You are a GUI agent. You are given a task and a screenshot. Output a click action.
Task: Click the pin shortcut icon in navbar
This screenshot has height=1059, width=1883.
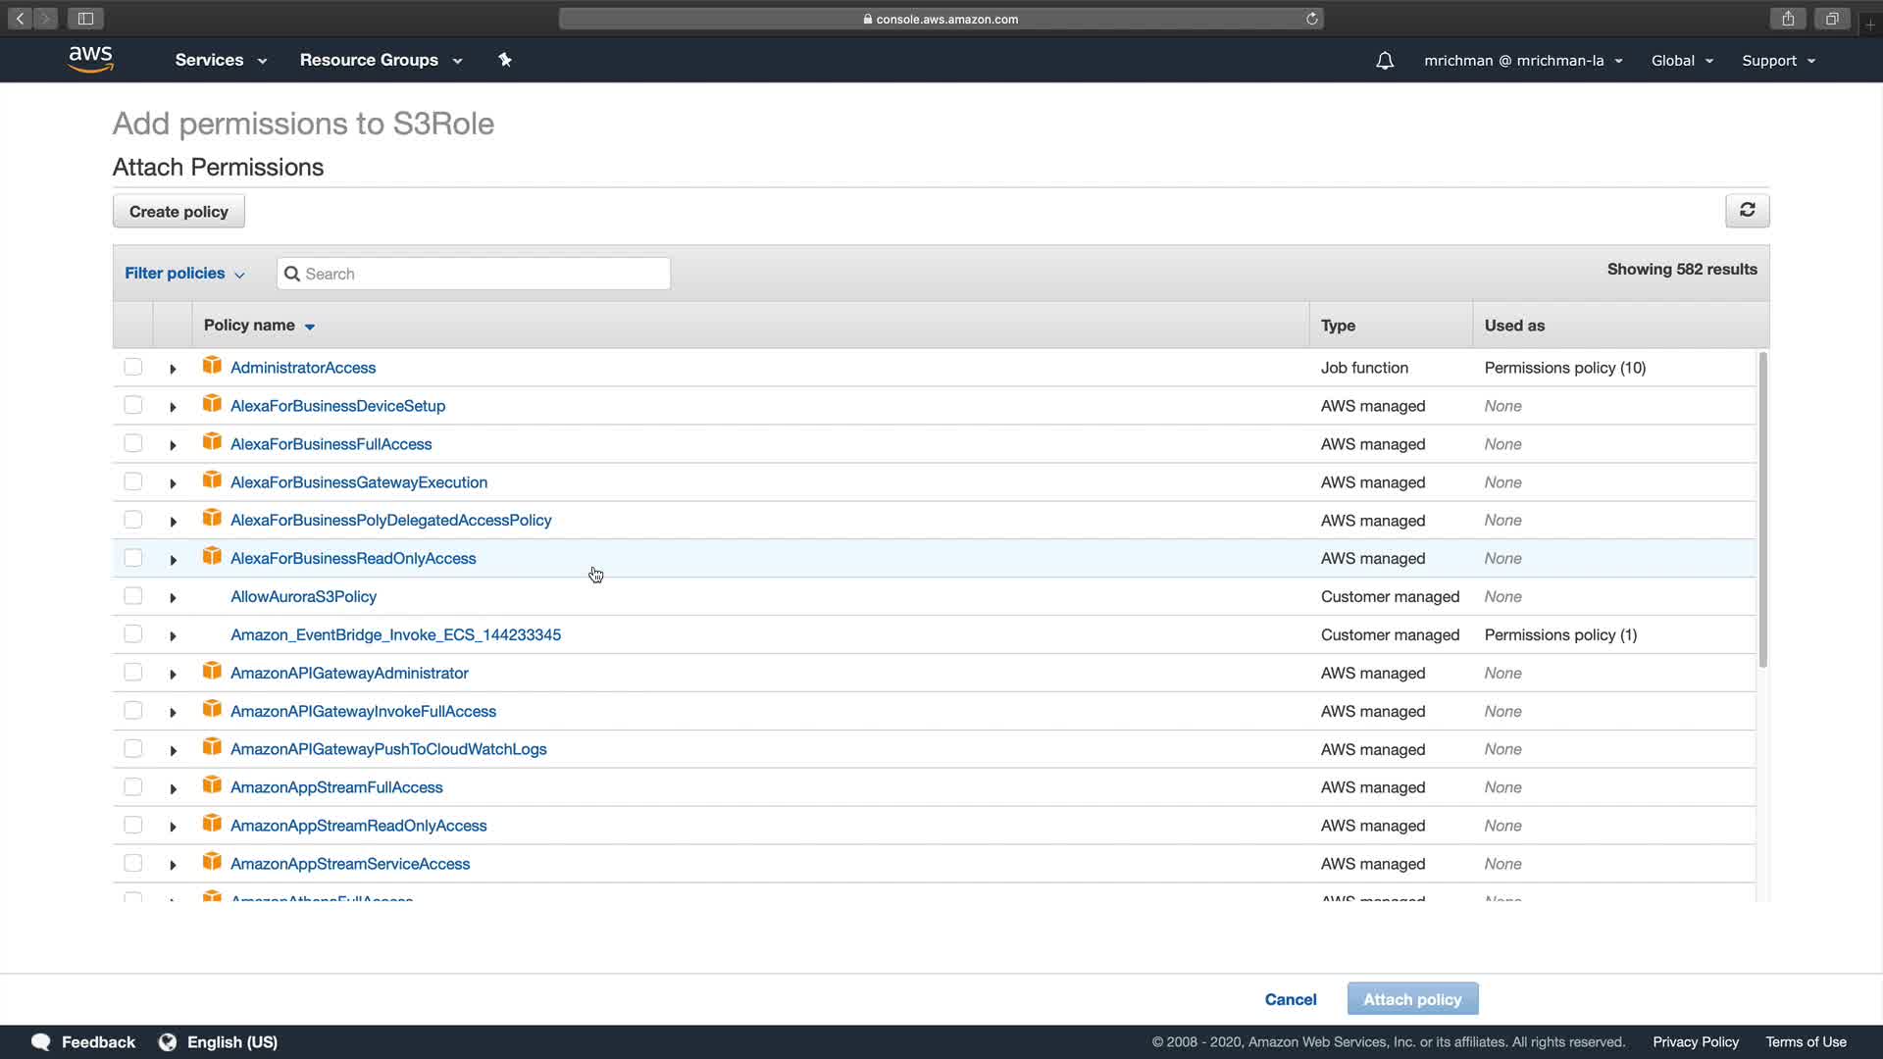click(505, 60)
